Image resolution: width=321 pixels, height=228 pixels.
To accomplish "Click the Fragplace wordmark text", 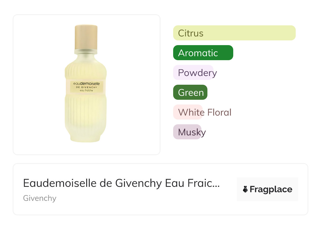I will click(x=271, y=189).
